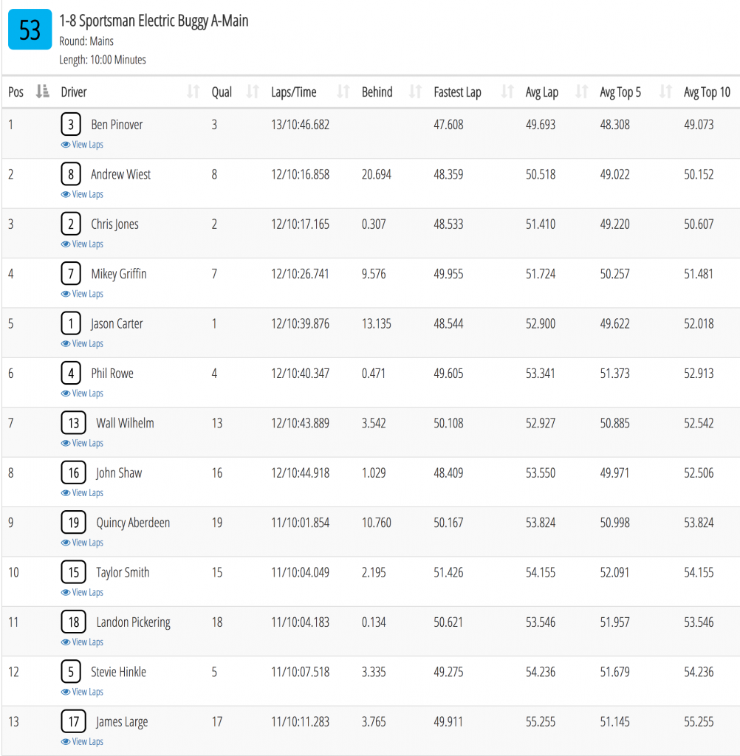Image resolution: width=740 pixels, height=756 pixels.
Task: Click avg lap value 55.255 in Avg Lap column
Action: (x=541, y=722)
